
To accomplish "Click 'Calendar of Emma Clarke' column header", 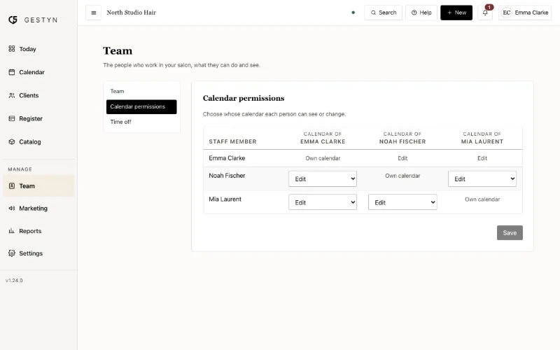I will tap(323, 138).
